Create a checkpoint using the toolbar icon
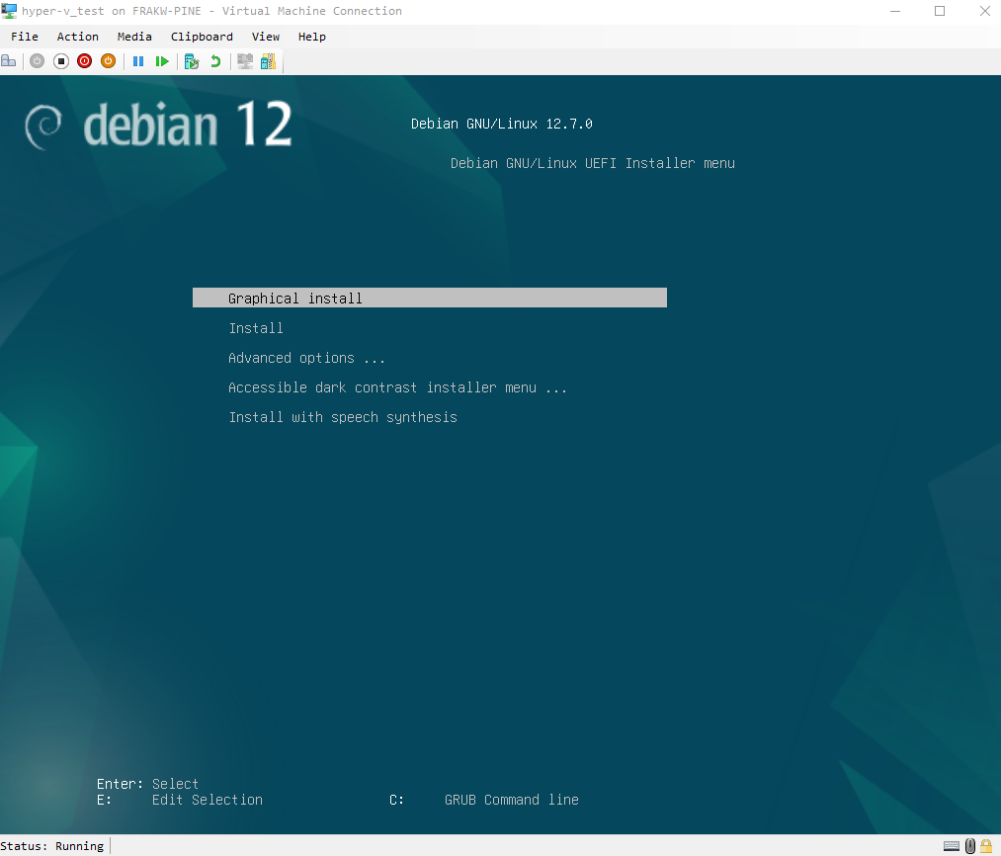 tap(192, 61)
